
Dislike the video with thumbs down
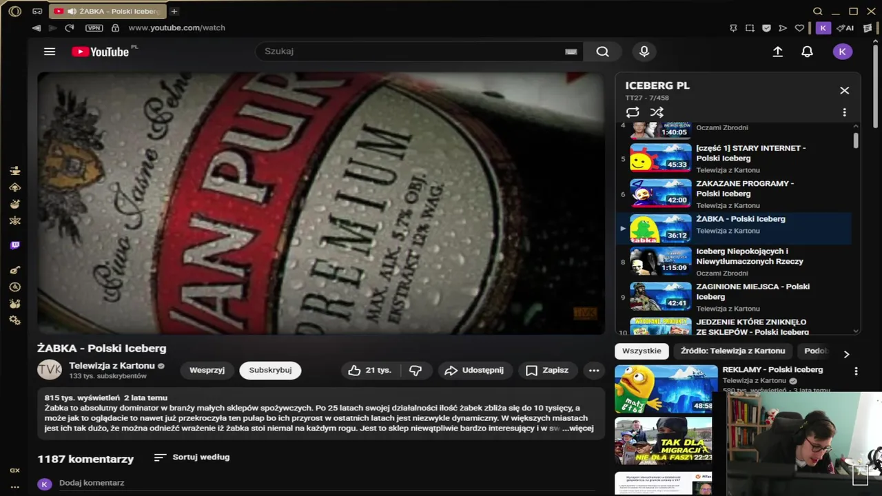coord(416,371)
